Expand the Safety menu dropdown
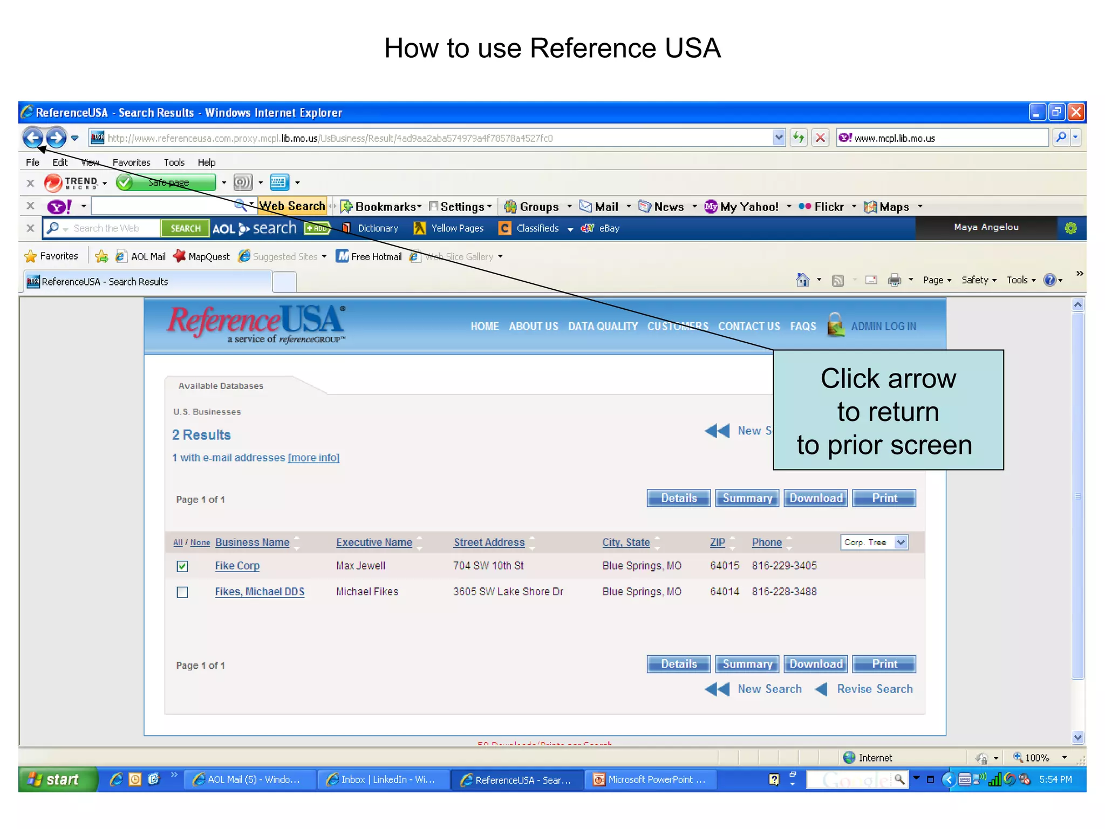This screenshot has height=829, width=1105. (x=979, y=280)
